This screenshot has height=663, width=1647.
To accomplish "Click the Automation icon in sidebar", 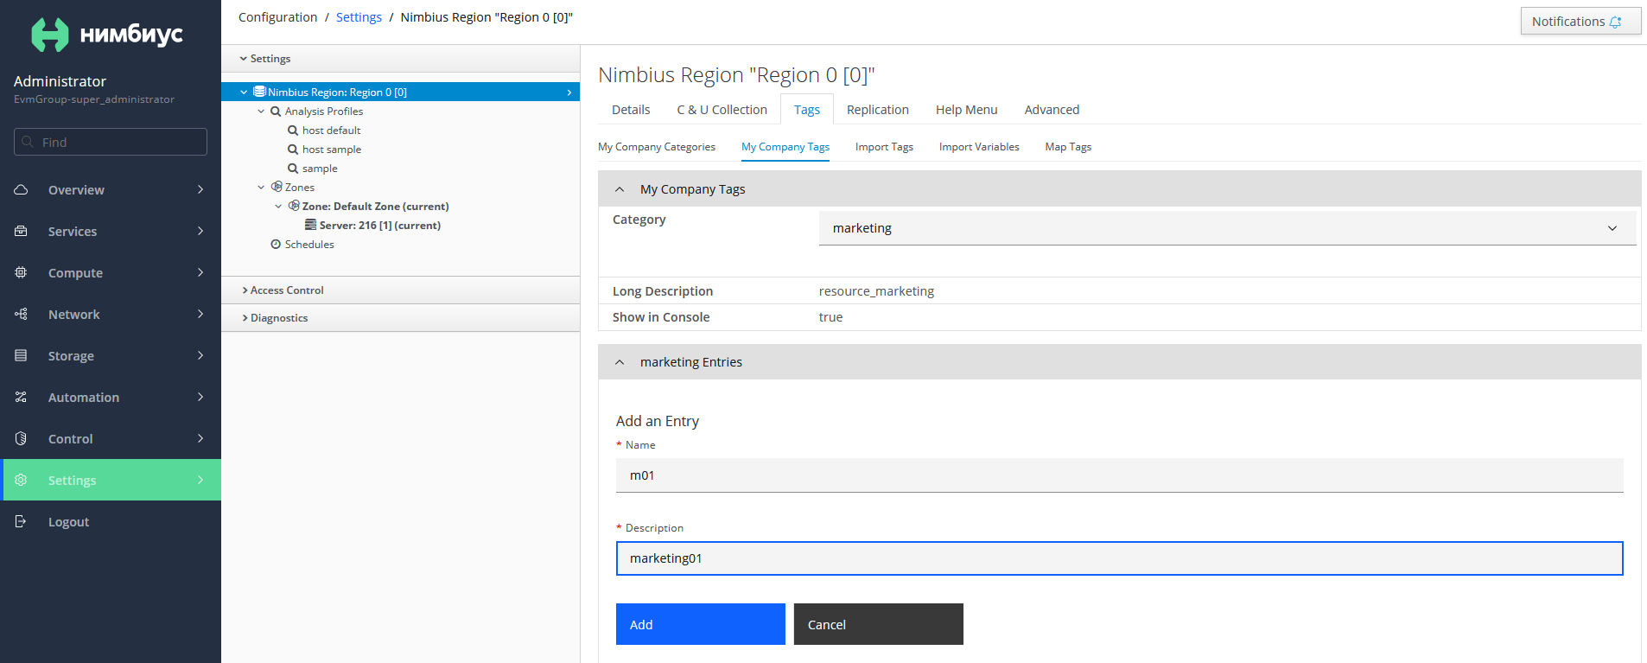I will coord(21,397).
